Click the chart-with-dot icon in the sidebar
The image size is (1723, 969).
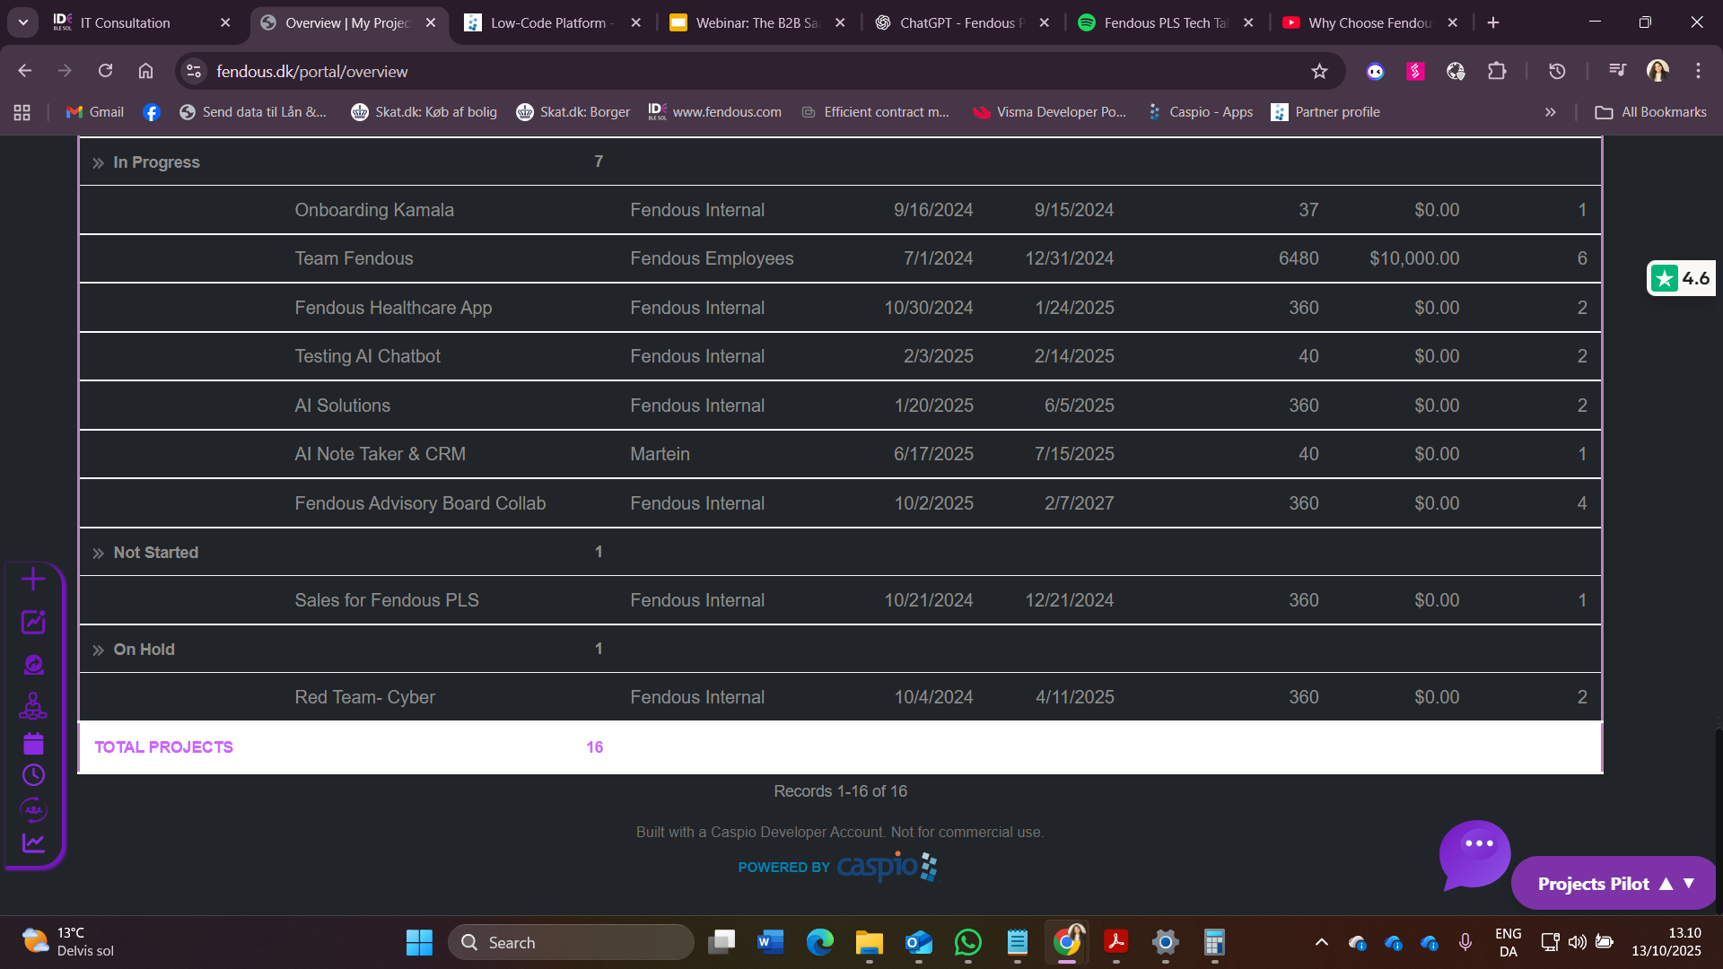point(33,622)
